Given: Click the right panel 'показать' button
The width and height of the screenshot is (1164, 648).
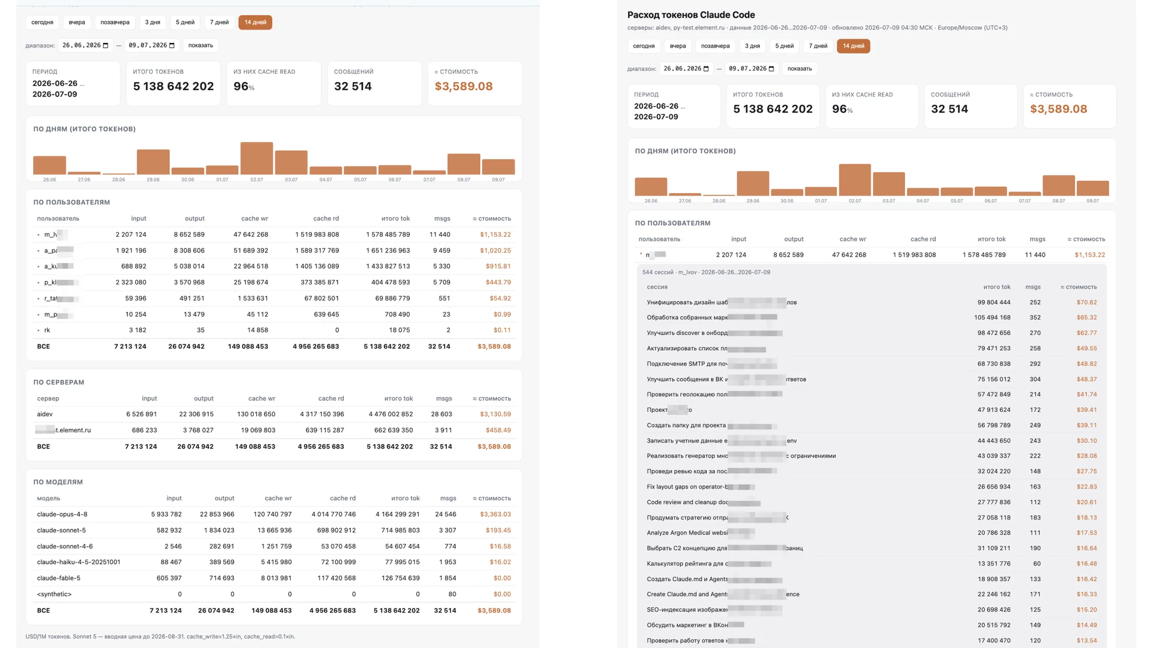Looking at the screenshot, I should (800, 69).
